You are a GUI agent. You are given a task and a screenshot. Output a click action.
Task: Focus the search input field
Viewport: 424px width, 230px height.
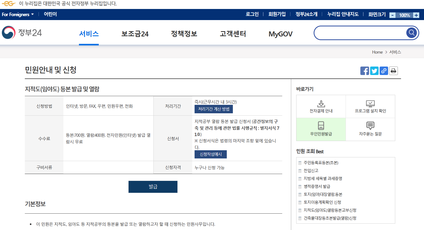coord(360,33)
